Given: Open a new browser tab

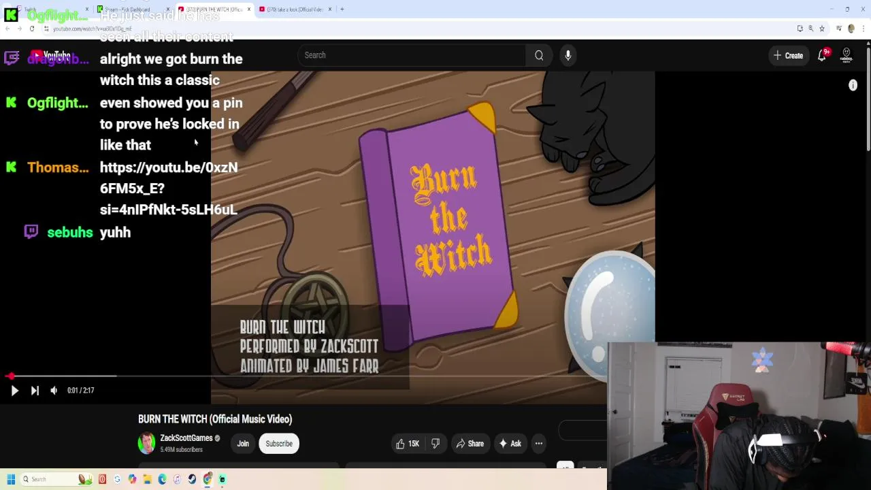Looking at the screenshot, I should coord(342,9).
